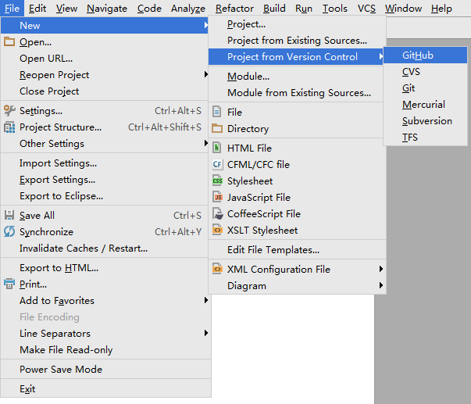Open the Tools menu
This screenshot has width=471, height=404.
point(335,8)
